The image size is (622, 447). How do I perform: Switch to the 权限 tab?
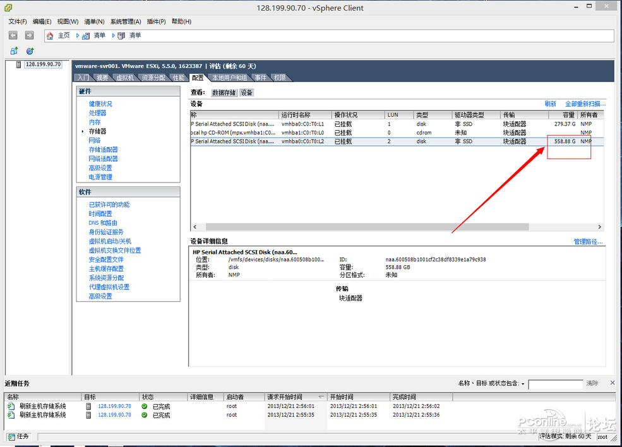click(x=280, y=78)
